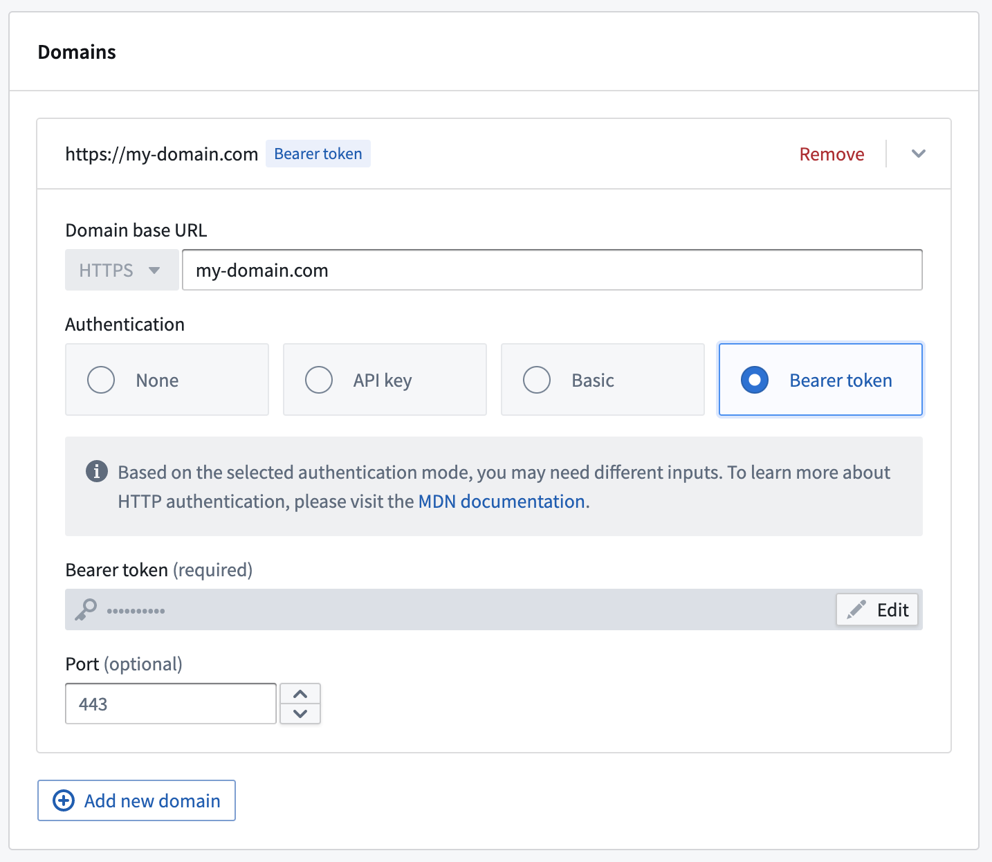This screenshot has width=992, height=862.
Task: Click the Bearer token (required) label
Action: click(x=159, y=570)
